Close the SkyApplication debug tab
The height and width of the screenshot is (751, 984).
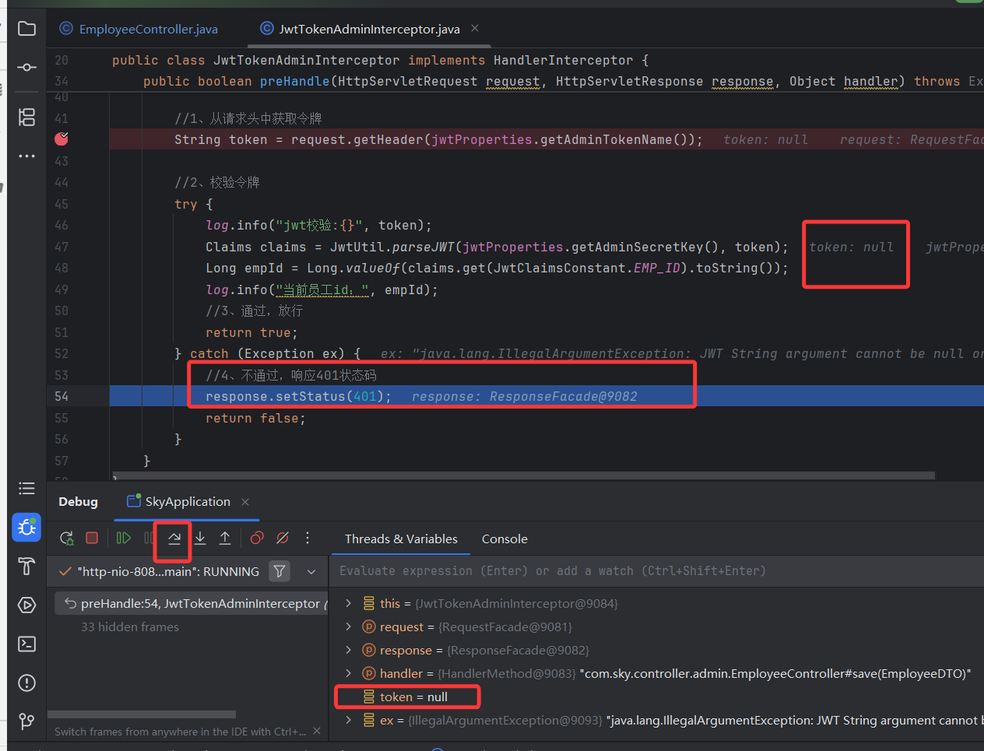click(245, 502)
